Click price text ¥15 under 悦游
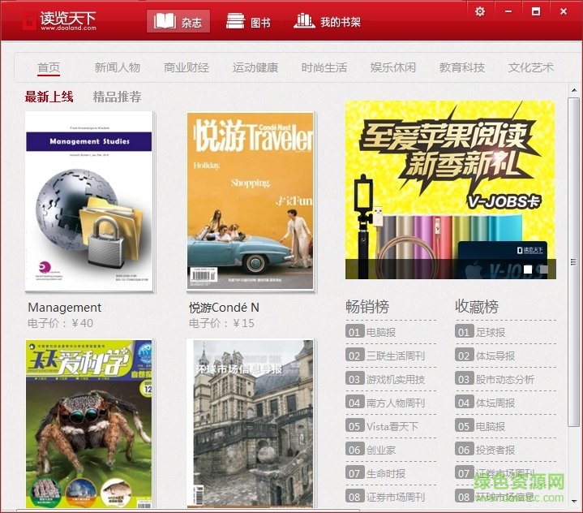 click(x=243, y=323)
